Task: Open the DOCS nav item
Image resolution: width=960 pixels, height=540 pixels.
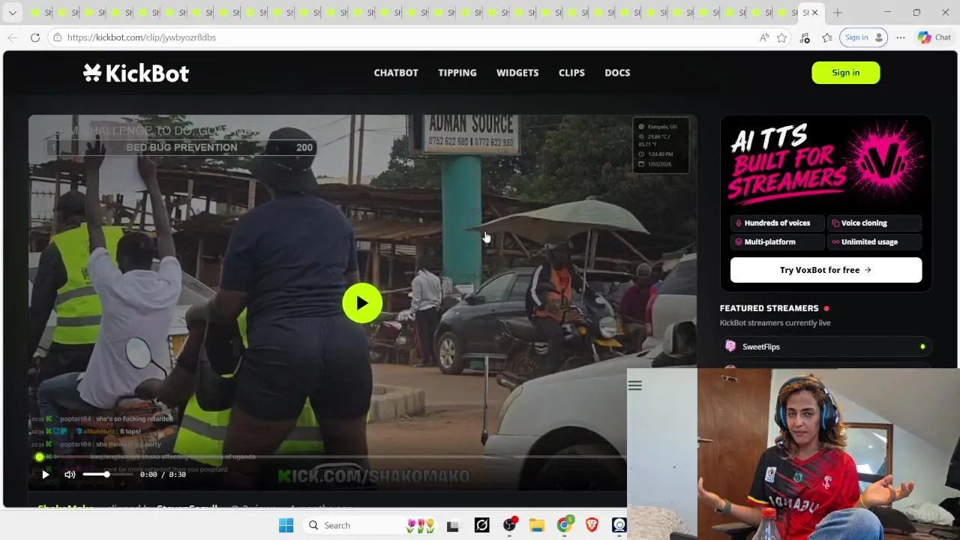Action: (617, 73)
